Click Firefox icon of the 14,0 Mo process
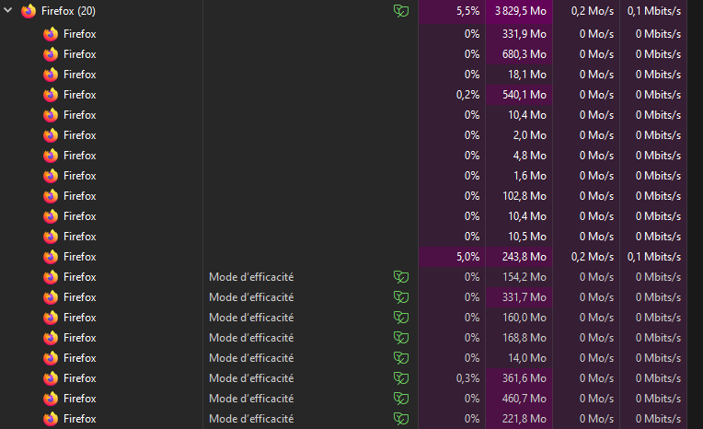703x429 pixels. pyautogui.click(x=51, y=358)
